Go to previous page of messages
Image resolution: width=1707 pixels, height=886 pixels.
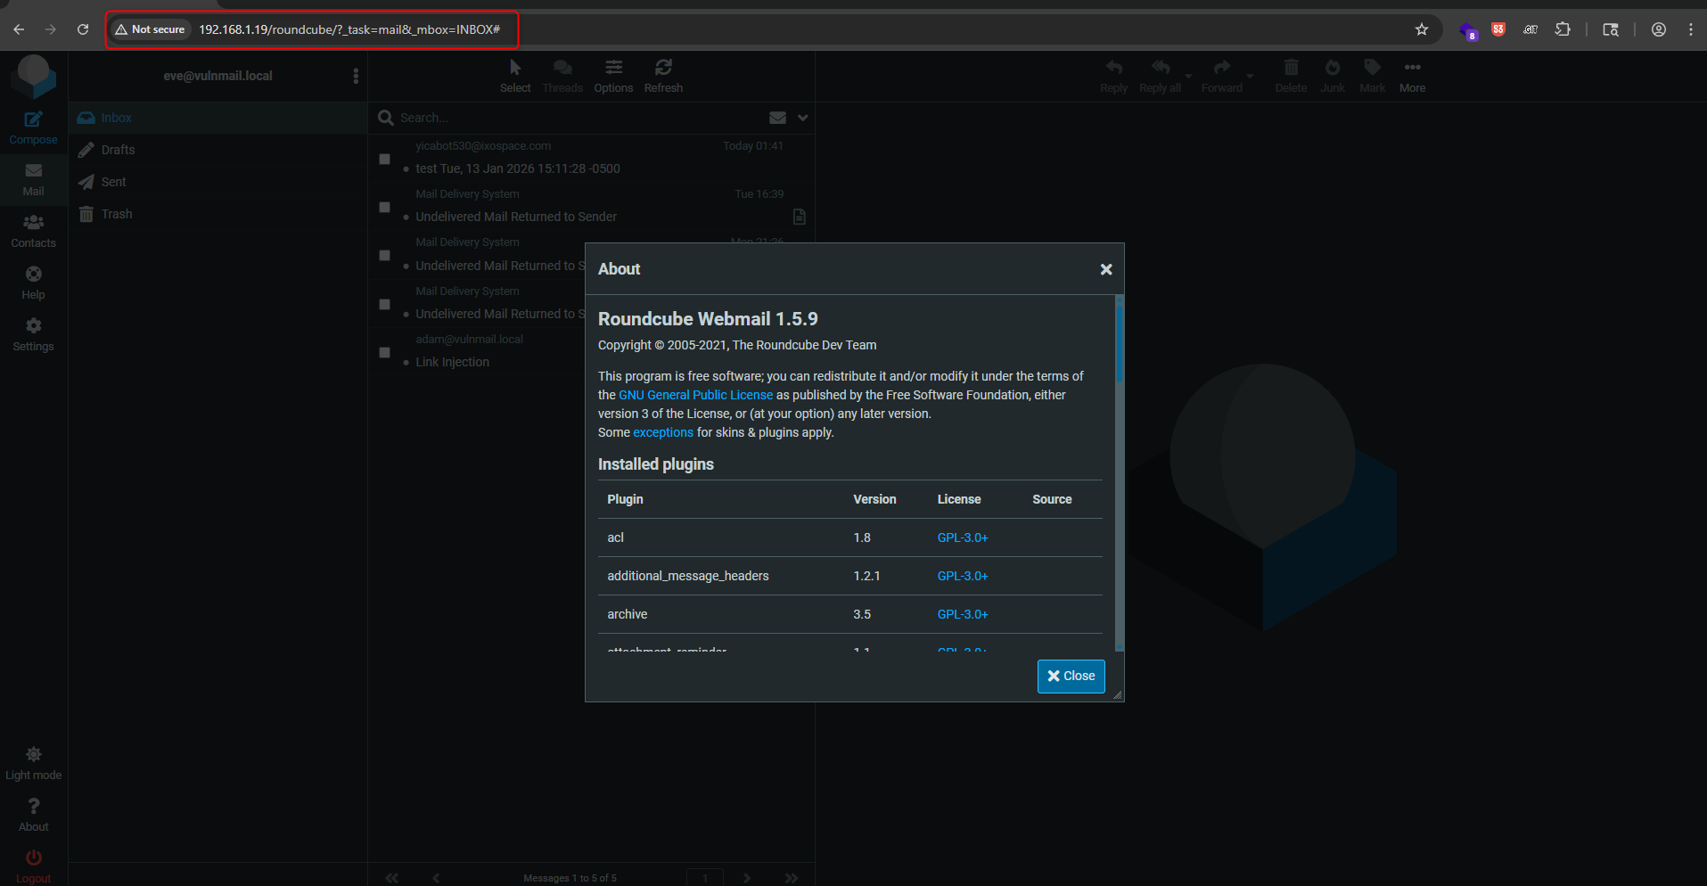point(436,878)
